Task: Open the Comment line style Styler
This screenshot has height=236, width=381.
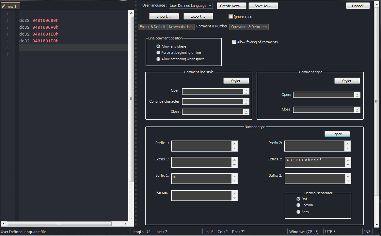Action: pyautogui.click(x=236, y=81)
